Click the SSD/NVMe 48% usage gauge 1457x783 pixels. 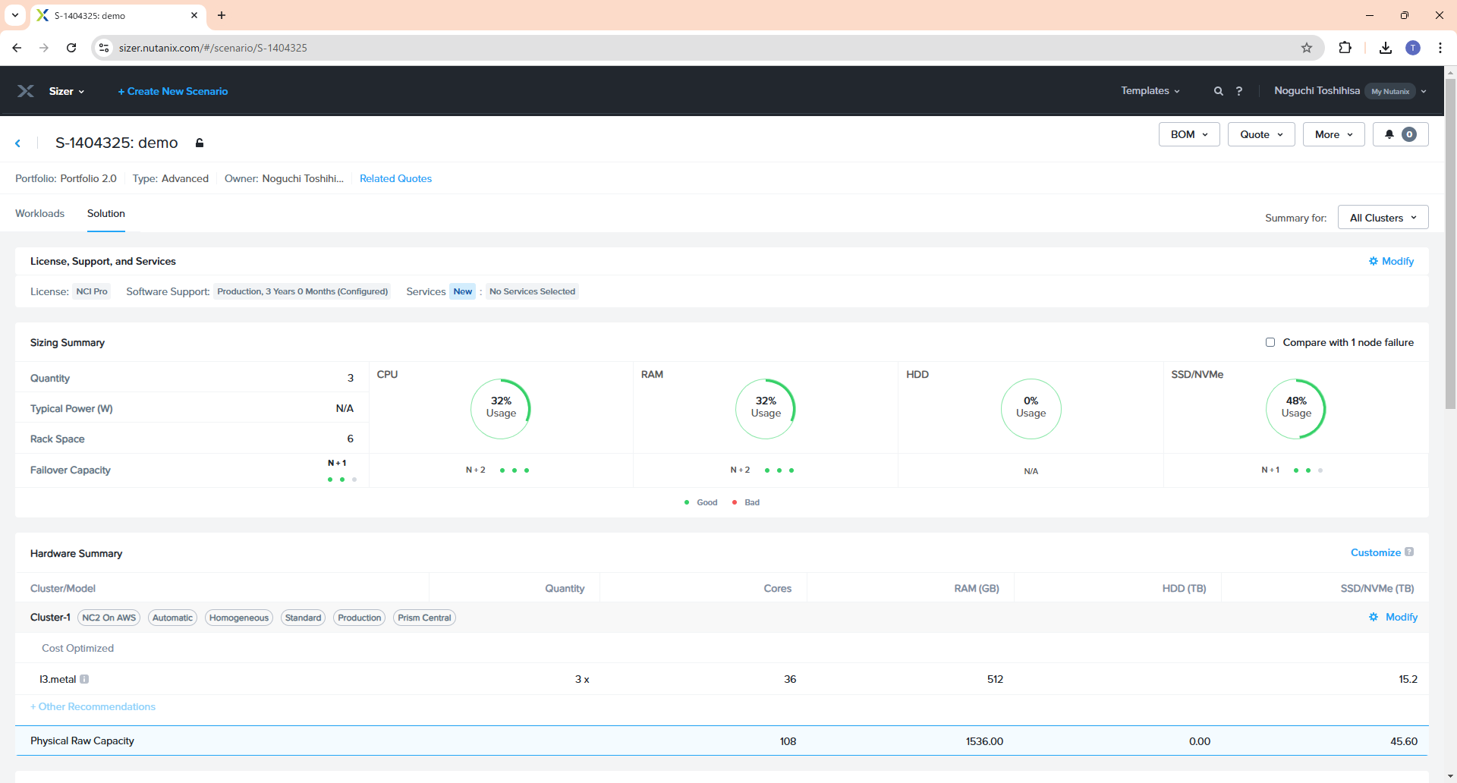(x=1296, y=408)
